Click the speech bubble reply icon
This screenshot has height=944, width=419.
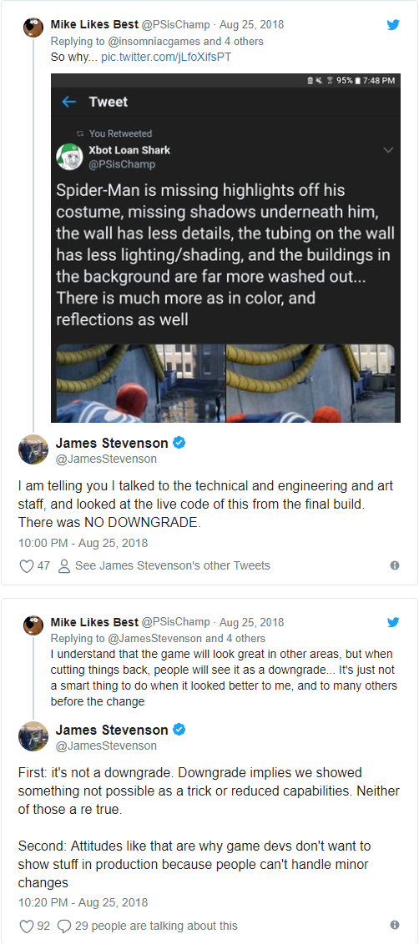pyautogui.click(x=64, y=926)
